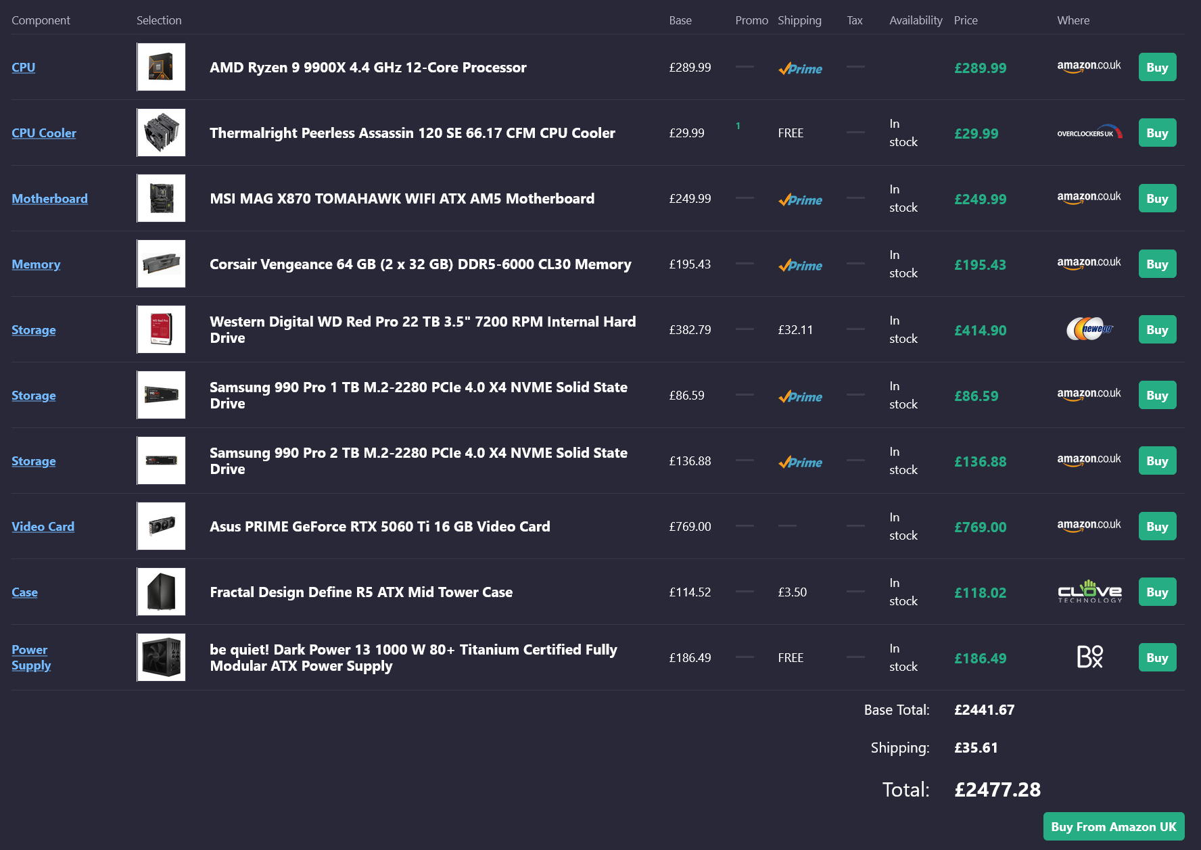Image resolution: width=1201 pixels, height=850 pixels.
Task: Click the £35.61 shipping total
Action: (976, 747)
